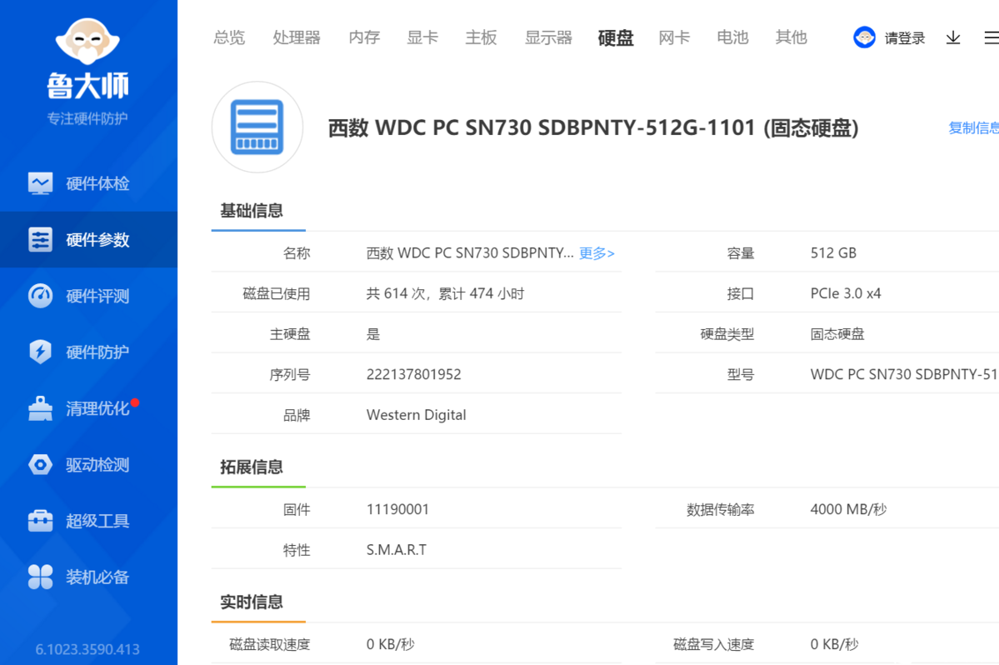Click 更多> next to the disk name

597,253
